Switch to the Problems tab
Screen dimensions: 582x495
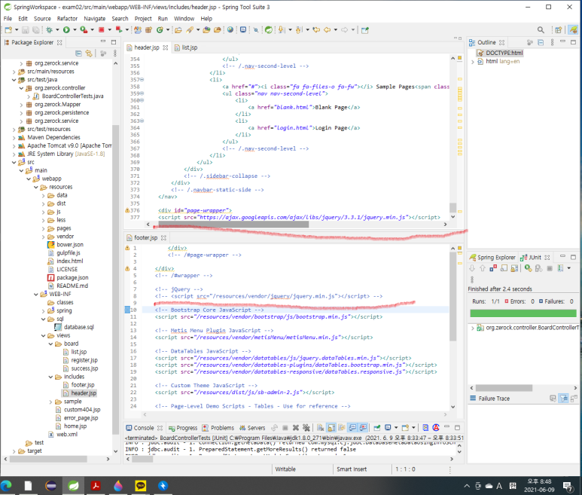tap(218, 428)
